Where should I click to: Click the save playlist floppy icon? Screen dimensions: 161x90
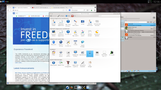pyautogui.click(x=129, y=71)
